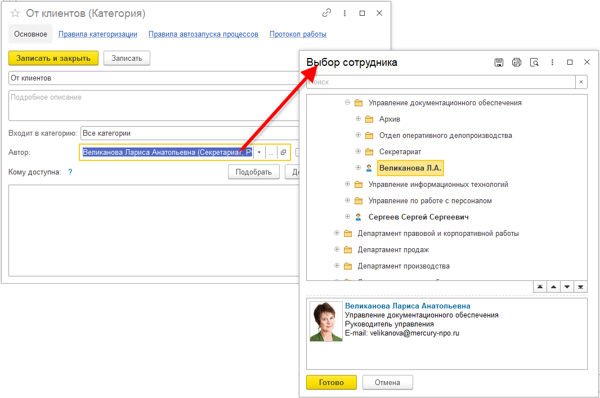This screenshot has height=398, width=600.
Task: Add category form to favorites star
Action: [15, 13]
